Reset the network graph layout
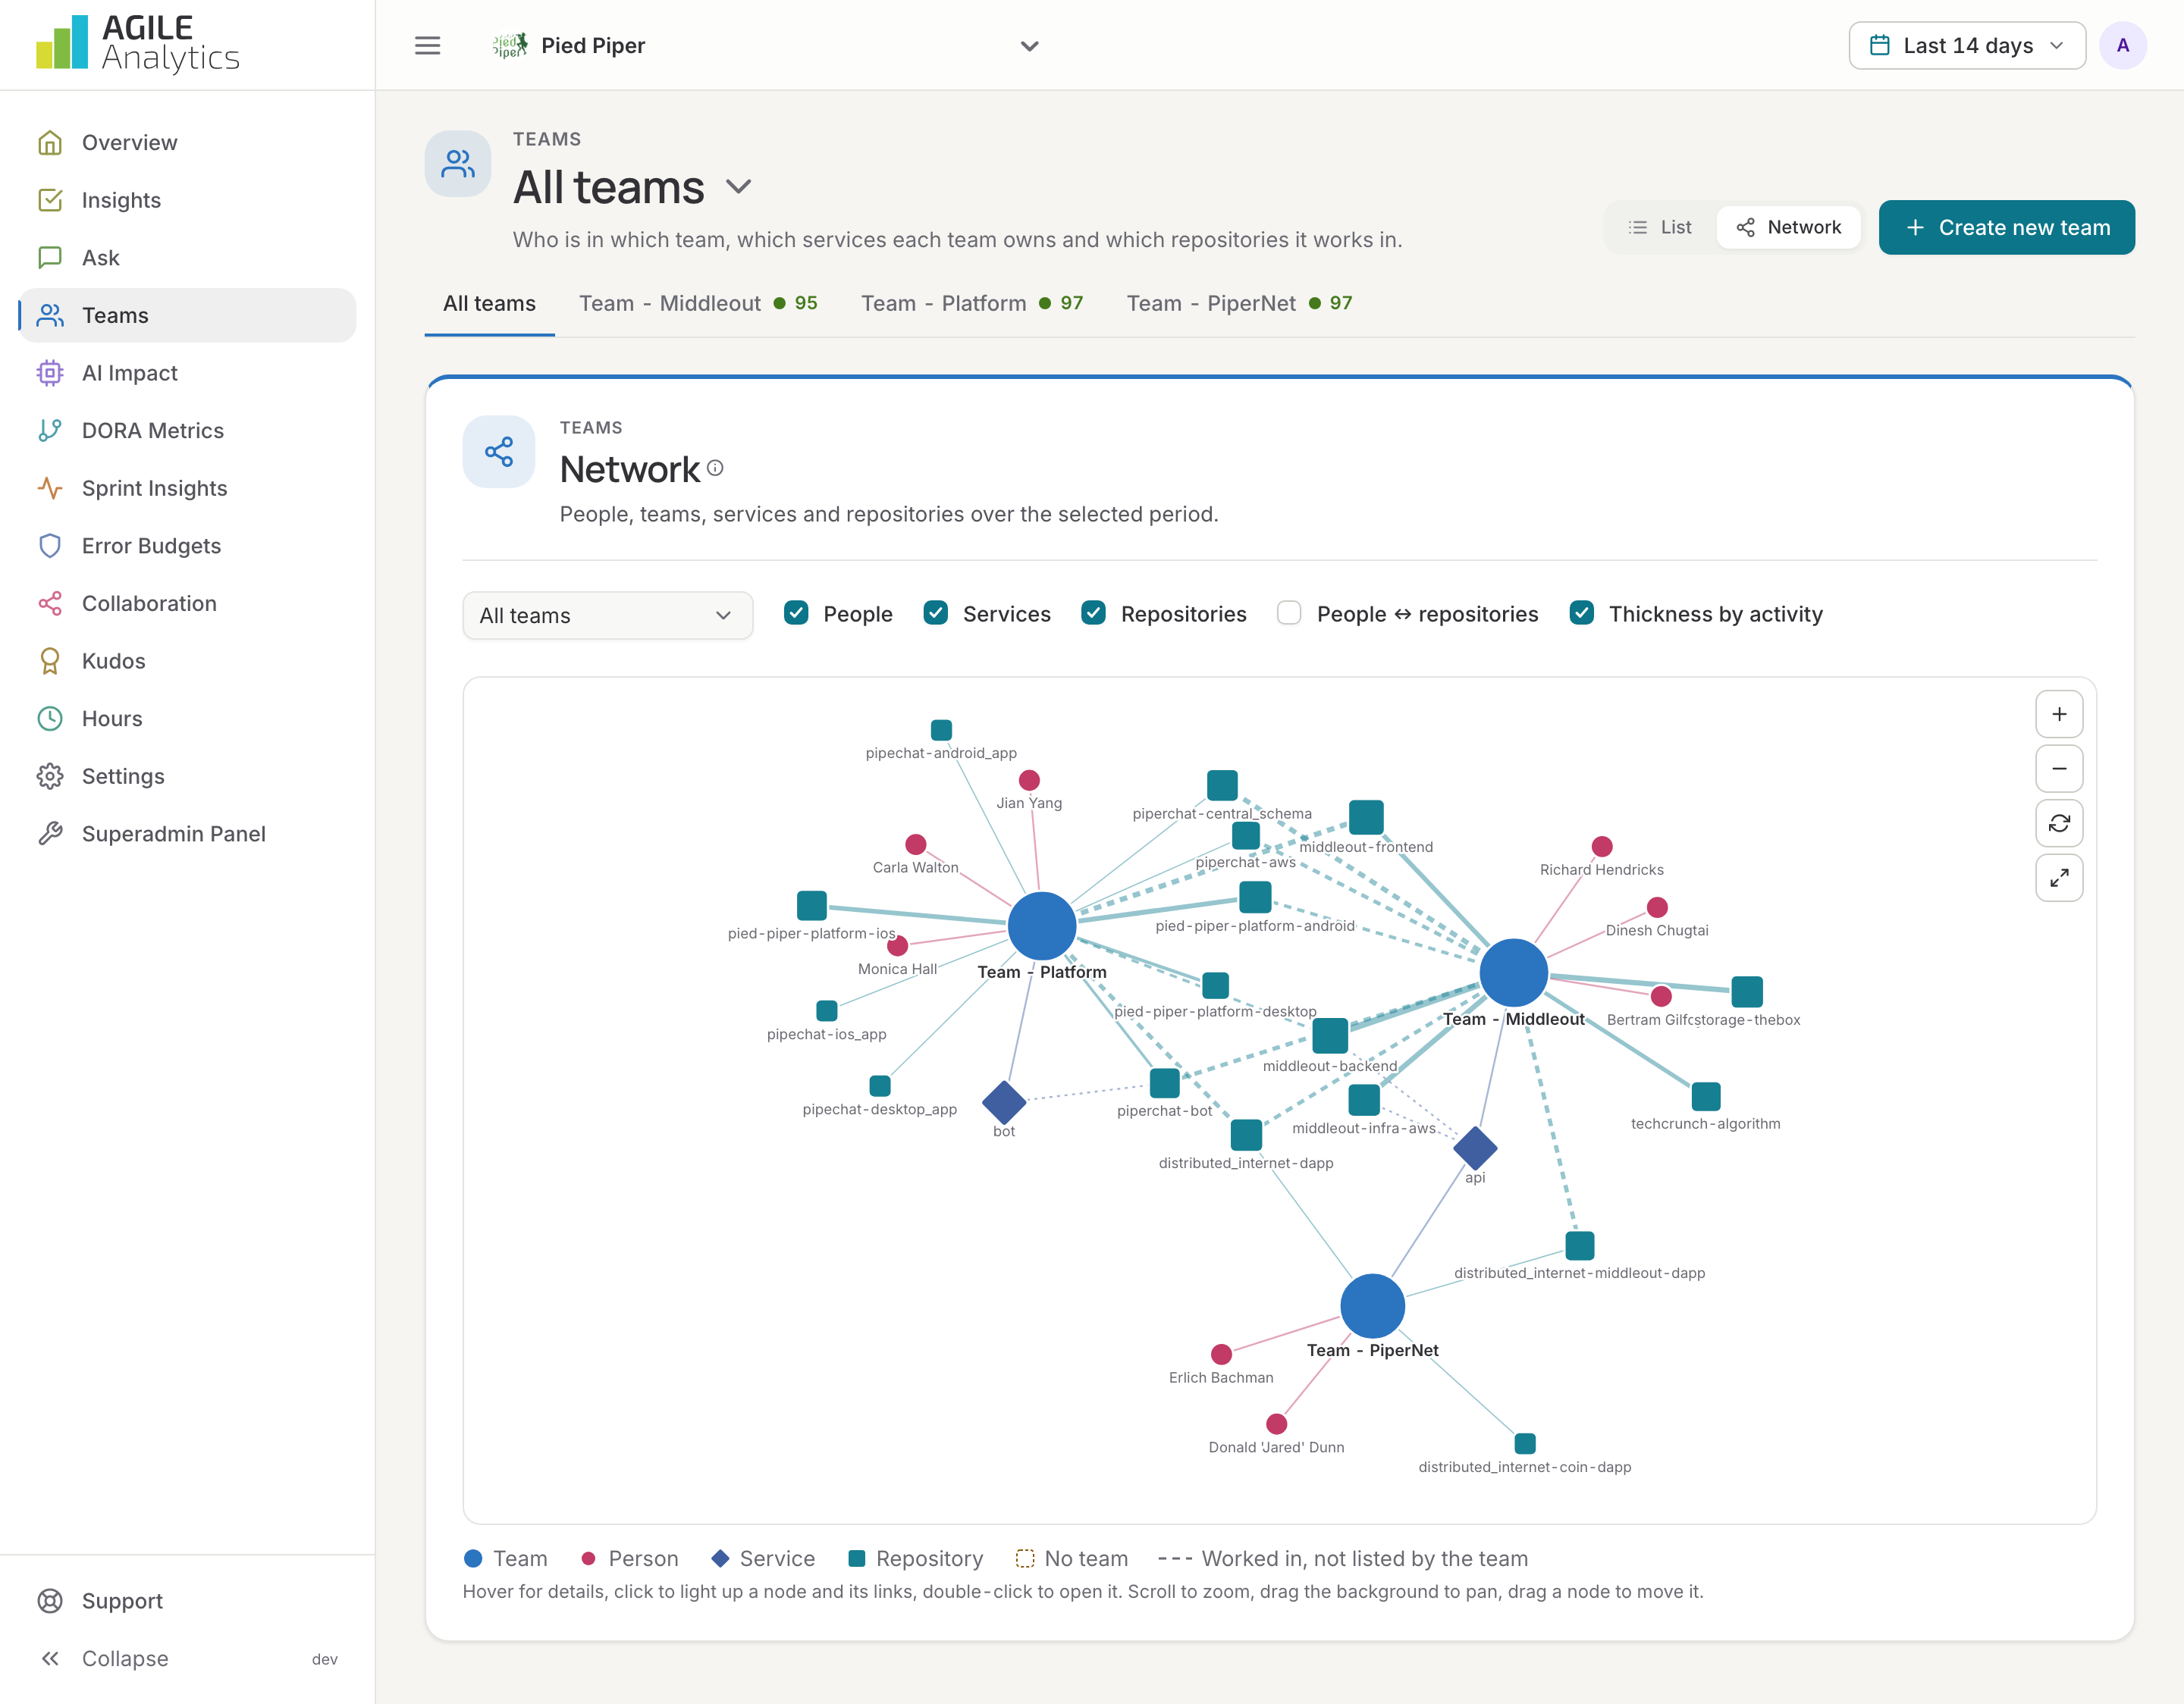Screen dimensions: 2184x1704 click(2059, 823)
